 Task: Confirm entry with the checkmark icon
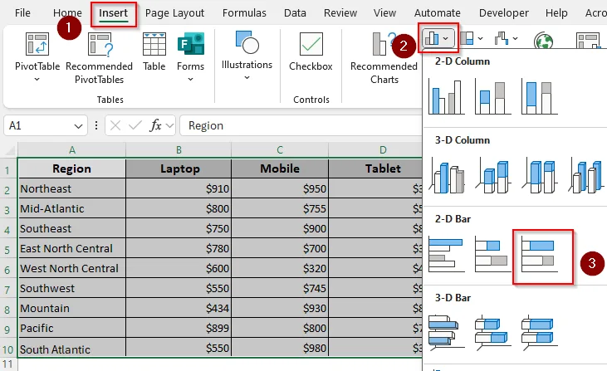[x=135, y=125]
